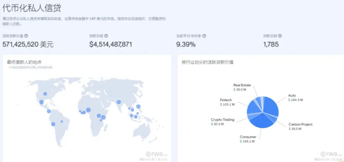Click the 活跃贷款价值 label
Viewport: 344px width, 162px height.
[x=13, y=36]
